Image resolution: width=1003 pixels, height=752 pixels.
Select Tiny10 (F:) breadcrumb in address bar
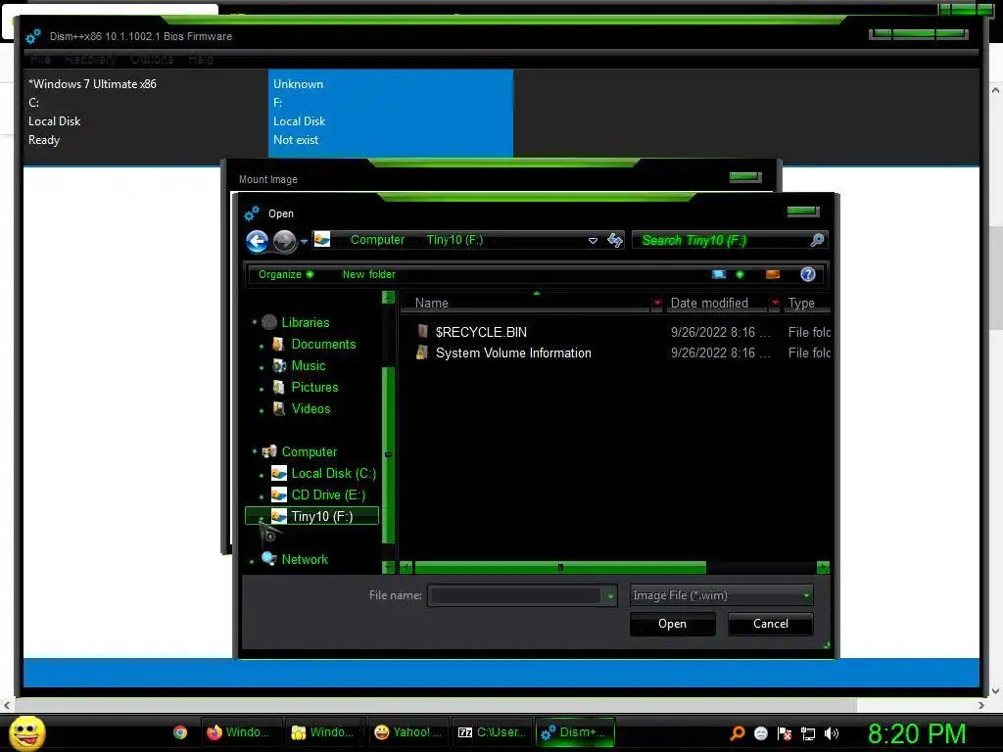454,240
